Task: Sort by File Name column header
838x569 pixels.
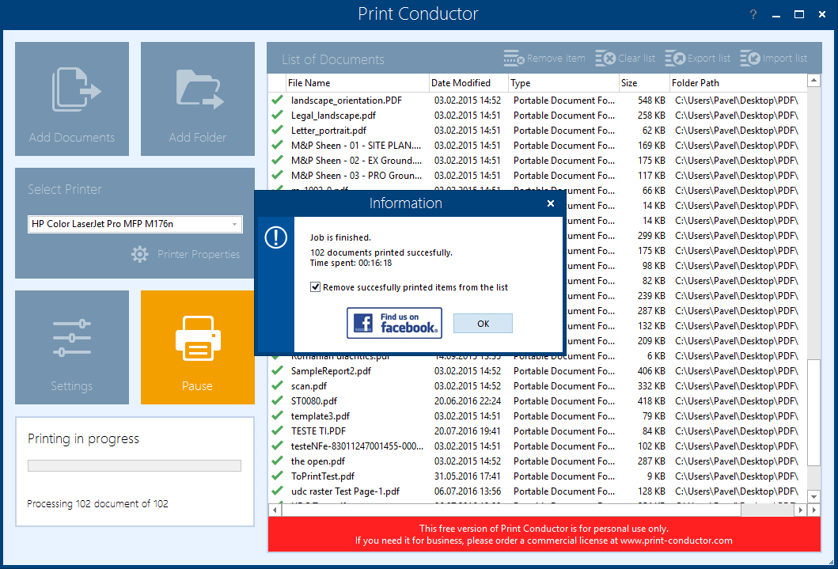Action: click(x=356, y=83)
